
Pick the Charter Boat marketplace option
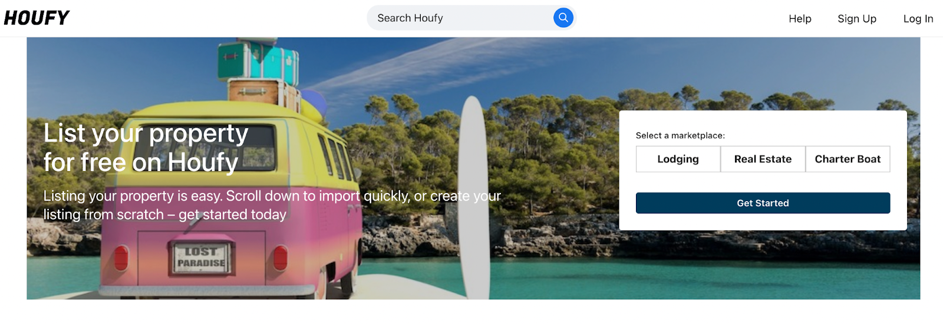coord(848,159)
